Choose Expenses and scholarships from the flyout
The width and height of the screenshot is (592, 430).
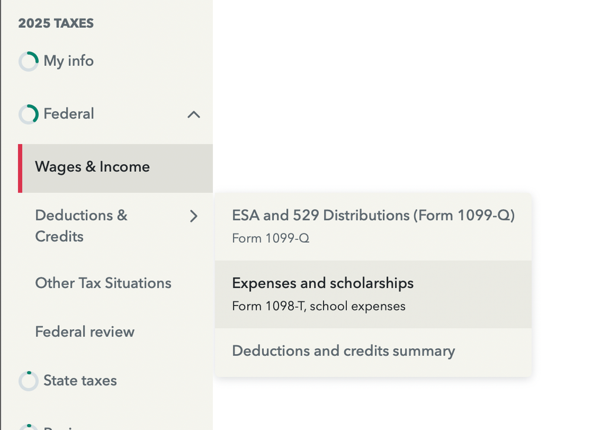click(323, 284)
